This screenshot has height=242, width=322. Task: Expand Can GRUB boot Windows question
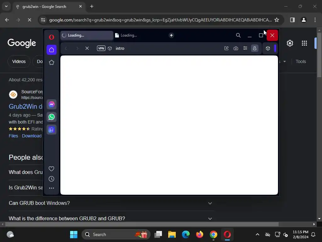[111, 203]
